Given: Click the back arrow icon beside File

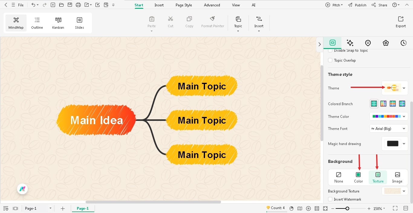Looking at the screenshot, I should point(6,5).
